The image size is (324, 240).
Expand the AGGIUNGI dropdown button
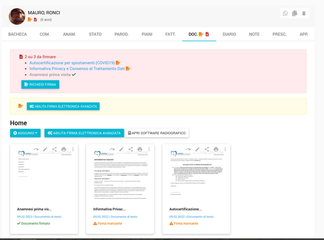coord(25,133)
